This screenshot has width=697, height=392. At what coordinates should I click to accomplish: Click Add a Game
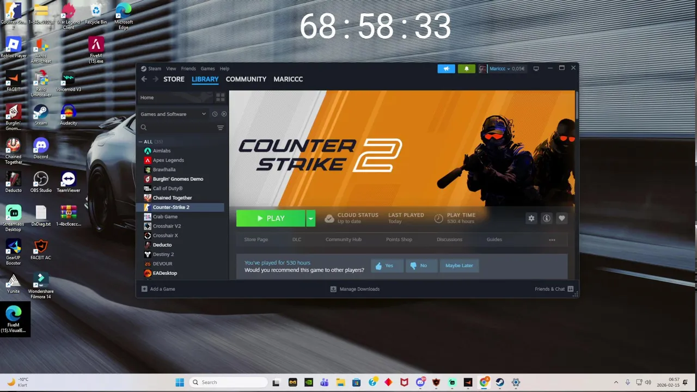tap(158, 289)
